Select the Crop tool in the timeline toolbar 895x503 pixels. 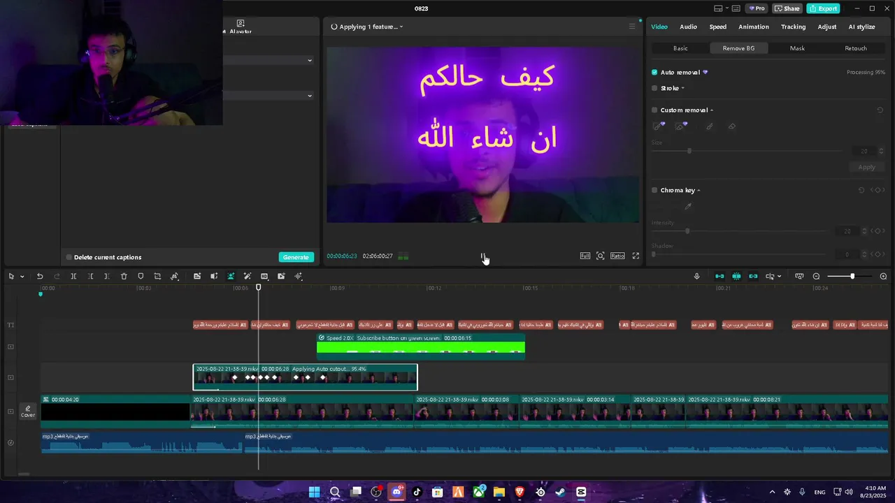tap(157, 277)
